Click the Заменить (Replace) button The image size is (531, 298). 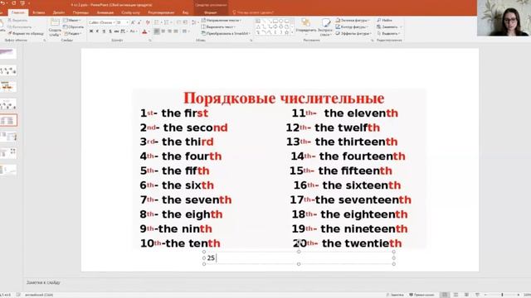tap(389, 27)
